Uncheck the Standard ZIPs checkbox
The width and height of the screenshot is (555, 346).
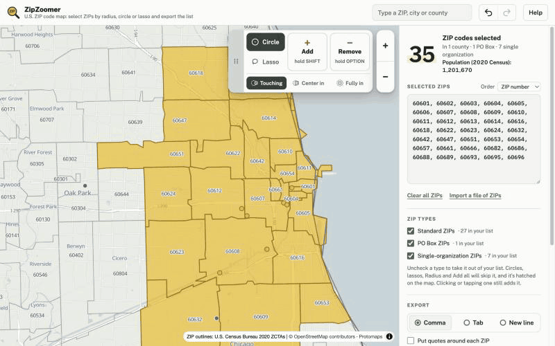pos(411,231)
